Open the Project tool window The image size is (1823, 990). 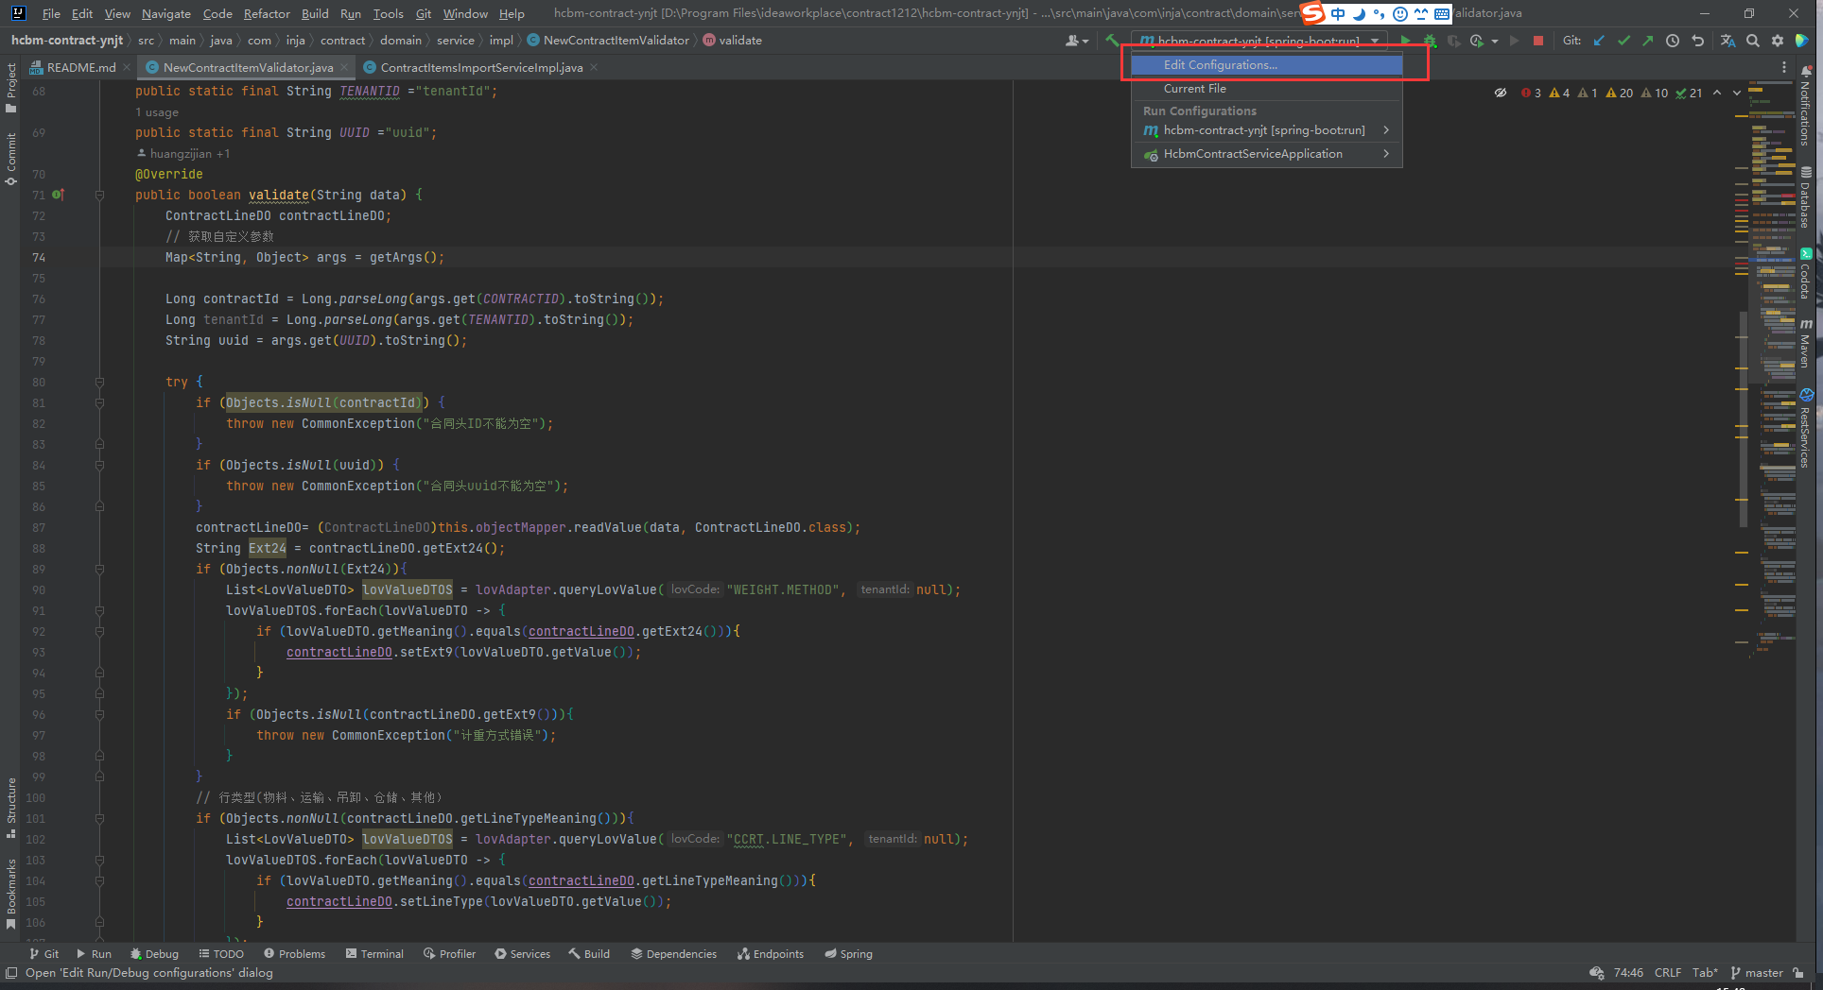(x=10, y=89)
